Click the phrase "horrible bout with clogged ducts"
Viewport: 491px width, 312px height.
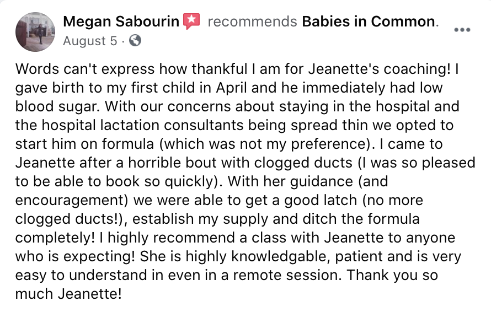tap(240, 163)
